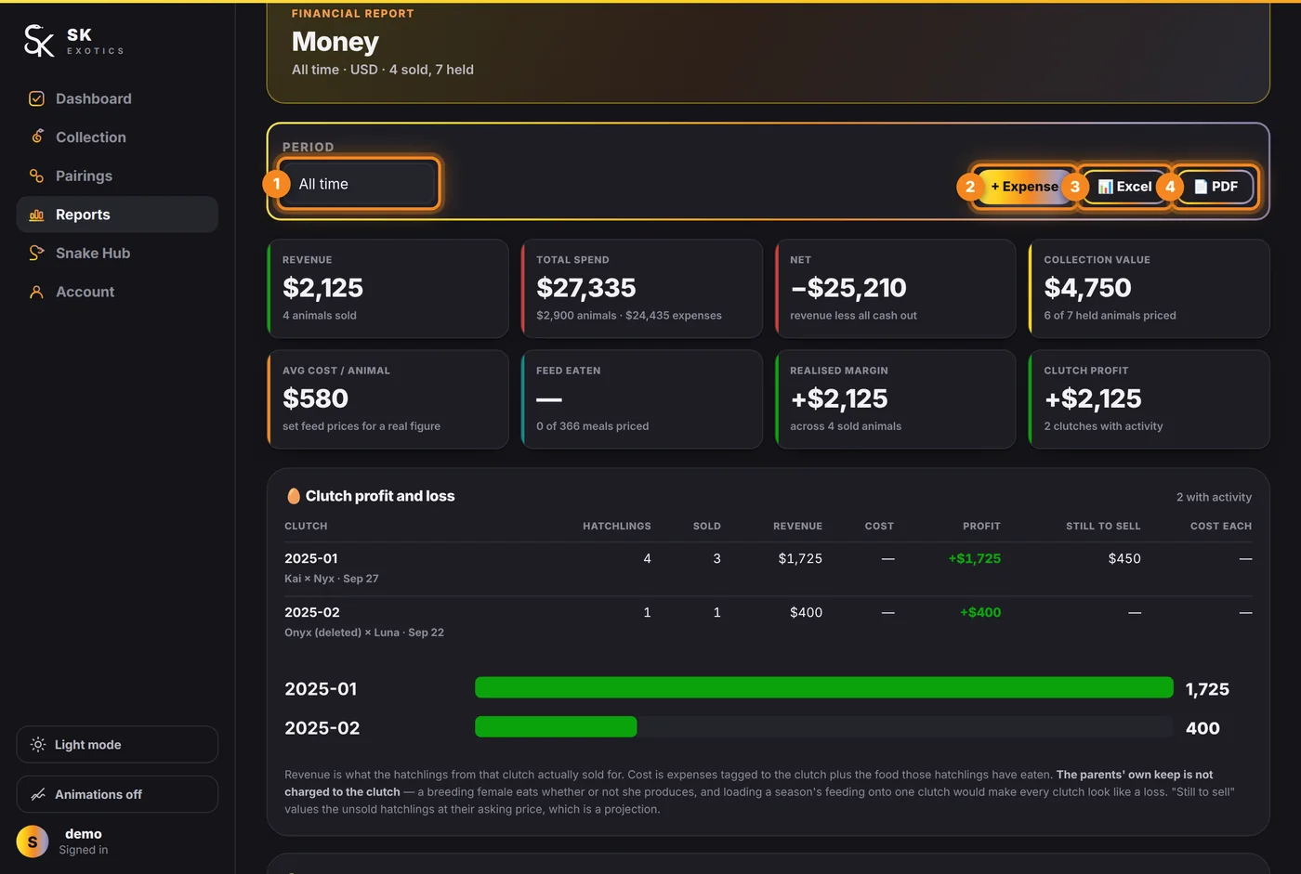Click "0 of 366 meals priced" text

tap(593, 426)
